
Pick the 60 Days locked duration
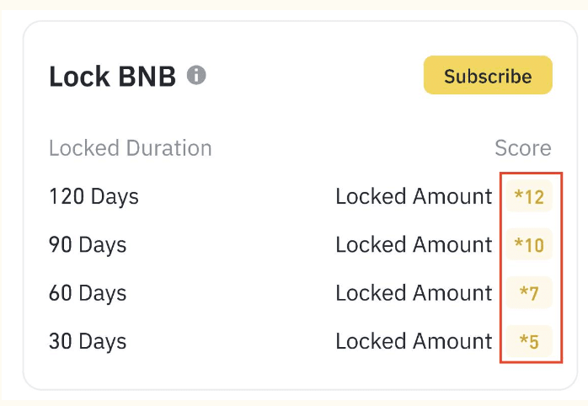(88, 293)
